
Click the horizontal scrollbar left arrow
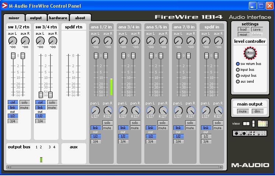8,167
